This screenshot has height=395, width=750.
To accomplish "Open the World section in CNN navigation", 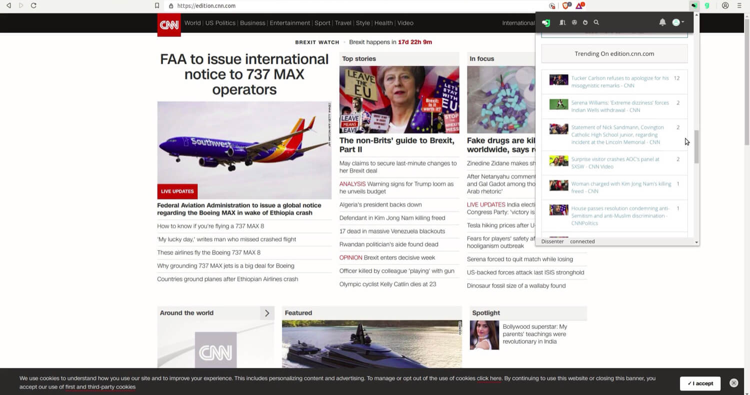I will coord(192,23).
